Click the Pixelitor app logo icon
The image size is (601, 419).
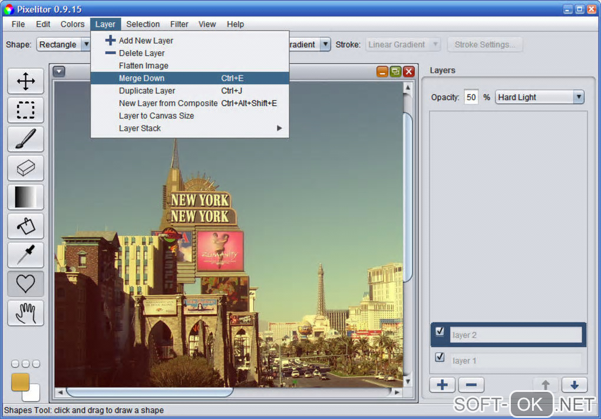(x=9, y=9)
